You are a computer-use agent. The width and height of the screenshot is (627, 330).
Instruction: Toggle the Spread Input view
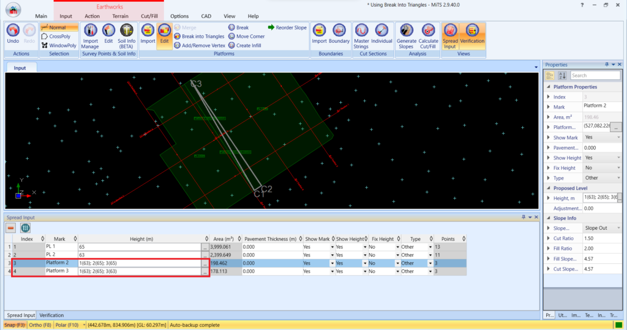coord(450,36)
